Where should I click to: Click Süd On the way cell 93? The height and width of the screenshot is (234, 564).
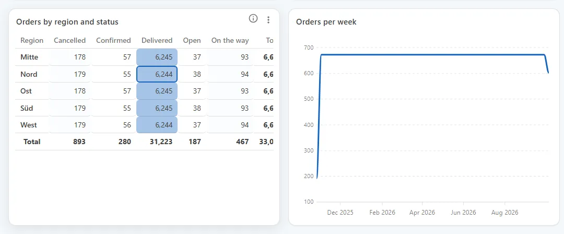point(230,108)
